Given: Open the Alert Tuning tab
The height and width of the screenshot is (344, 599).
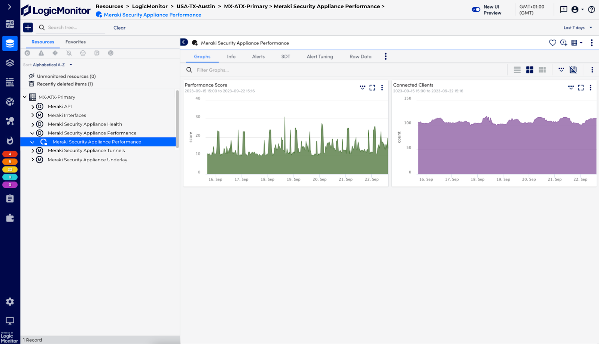Looking at the screenshot, I should 319,56.
